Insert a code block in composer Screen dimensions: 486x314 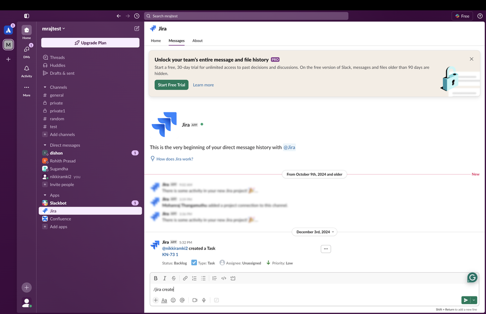(x=233, y=278)
